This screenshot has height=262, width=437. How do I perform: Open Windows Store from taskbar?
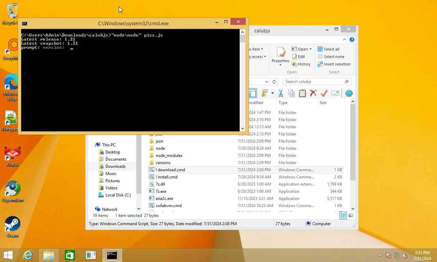tap(70, 255)
